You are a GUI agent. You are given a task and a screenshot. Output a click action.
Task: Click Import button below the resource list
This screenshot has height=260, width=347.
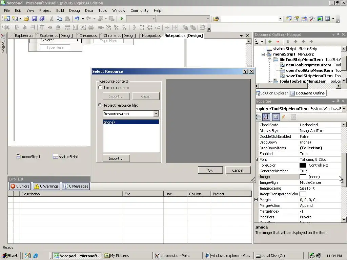coord(116,158)
